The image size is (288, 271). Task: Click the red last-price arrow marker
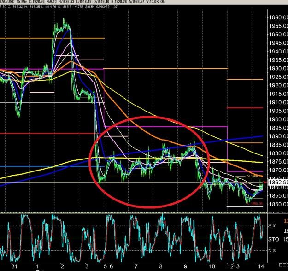pyautogui.click(x=265, y=182)
